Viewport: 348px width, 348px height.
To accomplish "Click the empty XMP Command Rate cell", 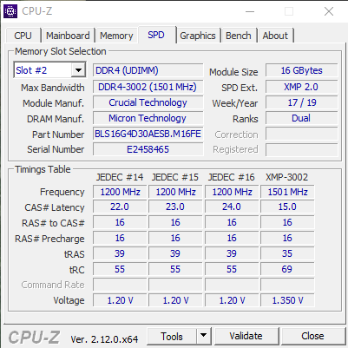I will [287, 285].
